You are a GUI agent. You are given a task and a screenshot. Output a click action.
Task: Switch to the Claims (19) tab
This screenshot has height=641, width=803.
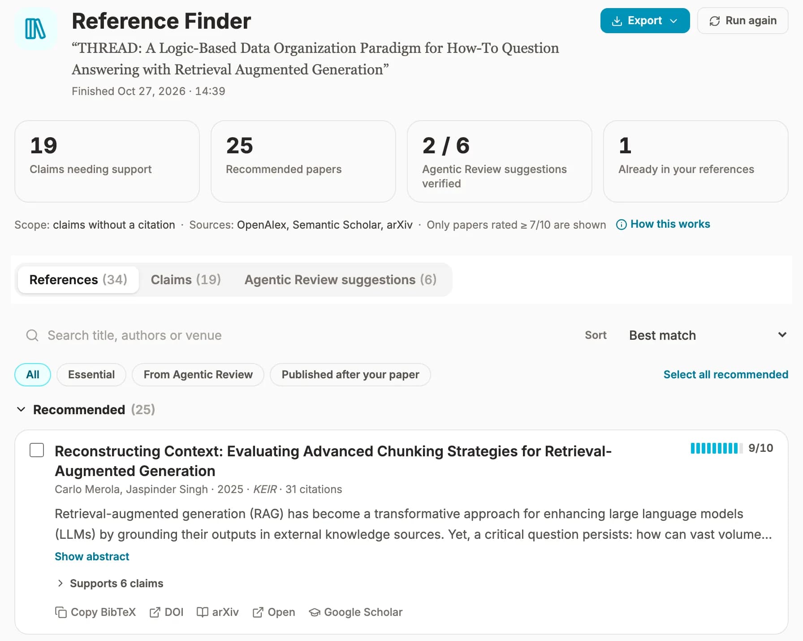coord(186,280)
